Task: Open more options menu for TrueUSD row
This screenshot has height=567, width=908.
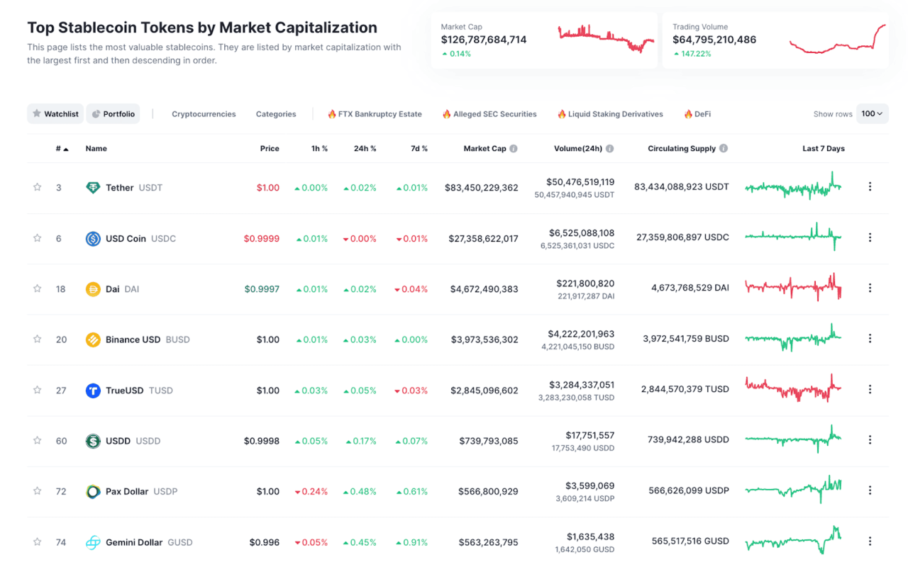Action: click(870, 389)
